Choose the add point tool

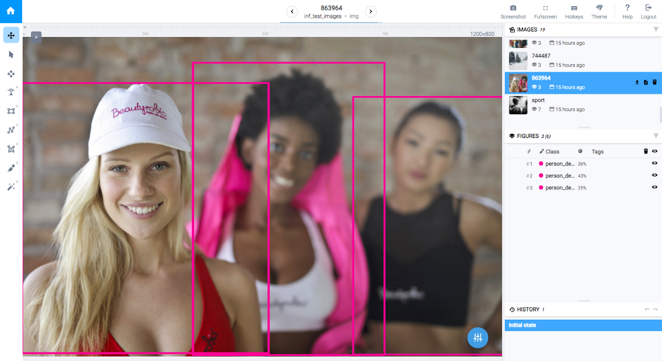pyautogui.click(x=11, y=92)
